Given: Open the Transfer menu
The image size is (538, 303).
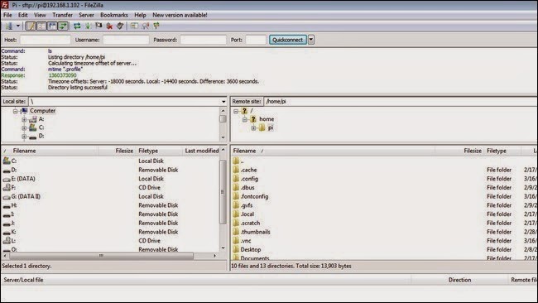Looking at the screenshot, I should pos(62,15).
